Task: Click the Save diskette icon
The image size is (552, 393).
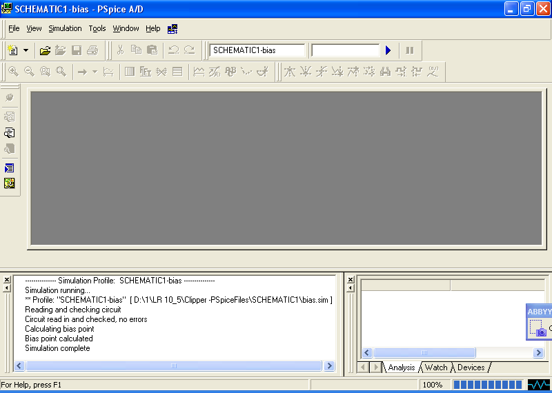Action: (77, 50)
